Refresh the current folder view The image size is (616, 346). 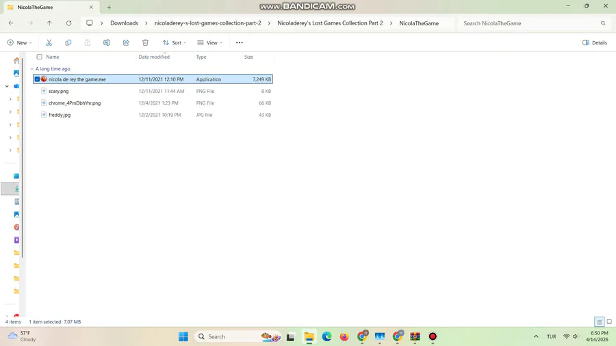(68, 23)
